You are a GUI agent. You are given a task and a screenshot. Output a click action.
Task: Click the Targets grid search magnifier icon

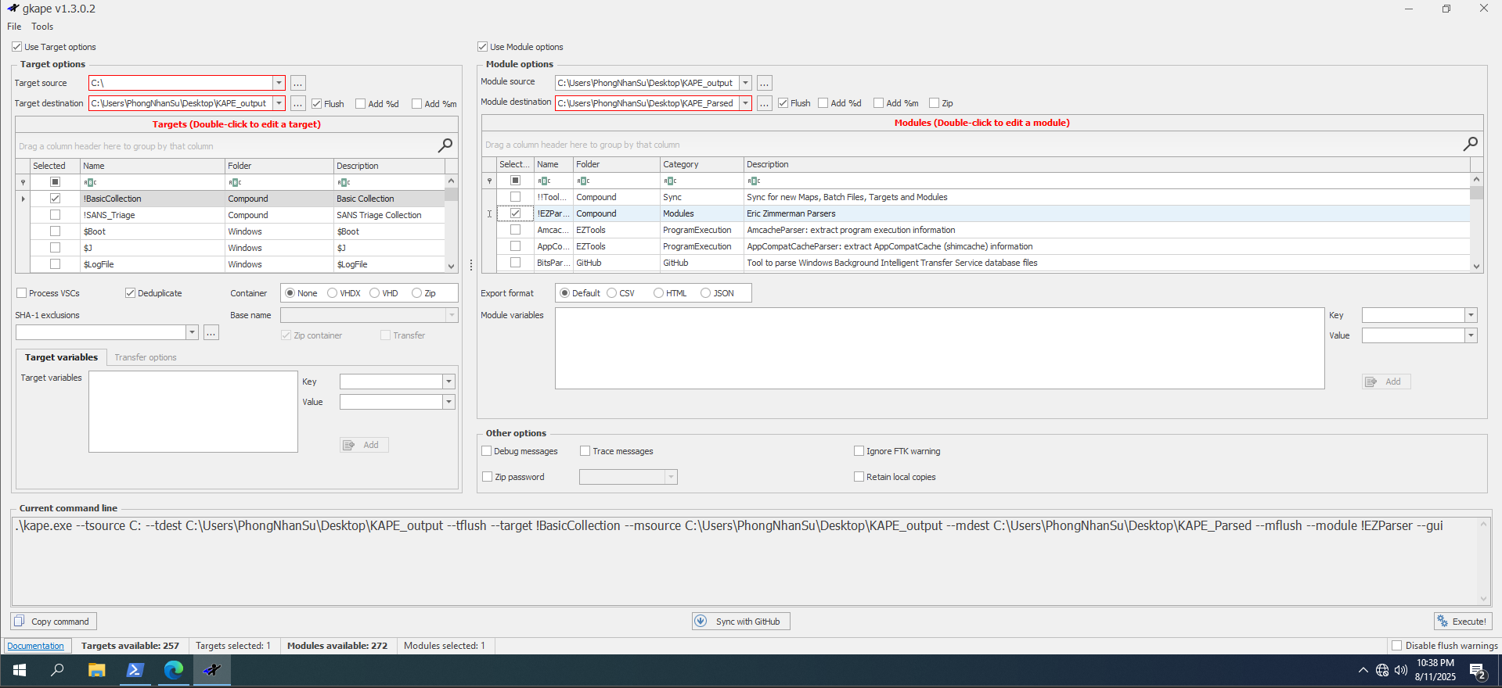pos(445,145)
